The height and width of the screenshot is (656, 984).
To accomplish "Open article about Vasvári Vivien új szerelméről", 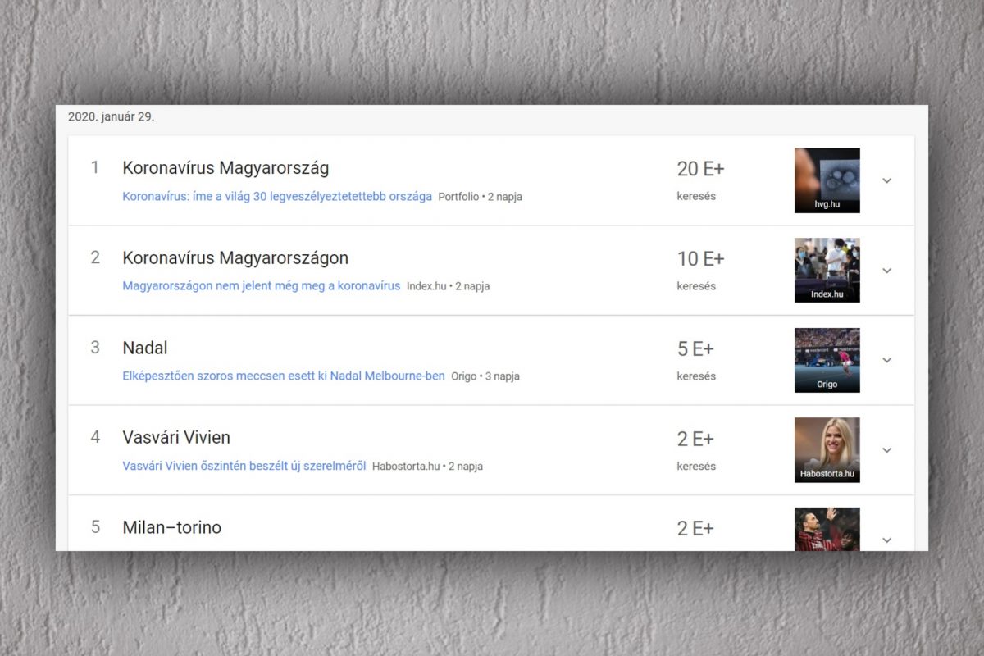I will pos(244,466).
